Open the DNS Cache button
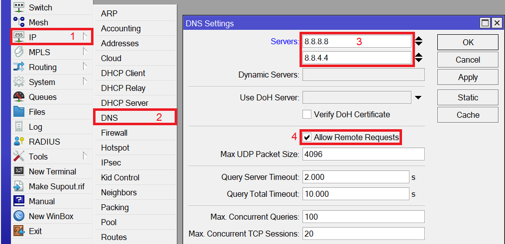Viewport: 505px width, 244px height. pyautogui.click(x=468, y=115)
